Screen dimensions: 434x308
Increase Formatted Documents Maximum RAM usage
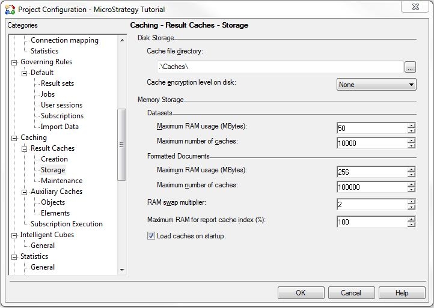coord(411,169)
